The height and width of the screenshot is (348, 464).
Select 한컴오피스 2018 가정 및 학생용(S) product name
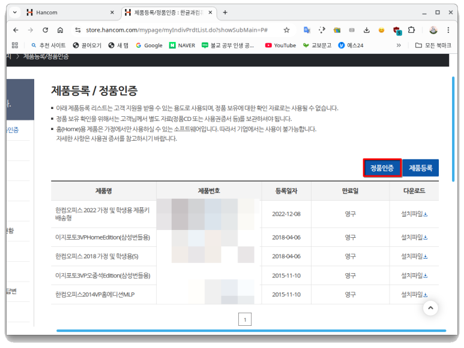(97, 256)
